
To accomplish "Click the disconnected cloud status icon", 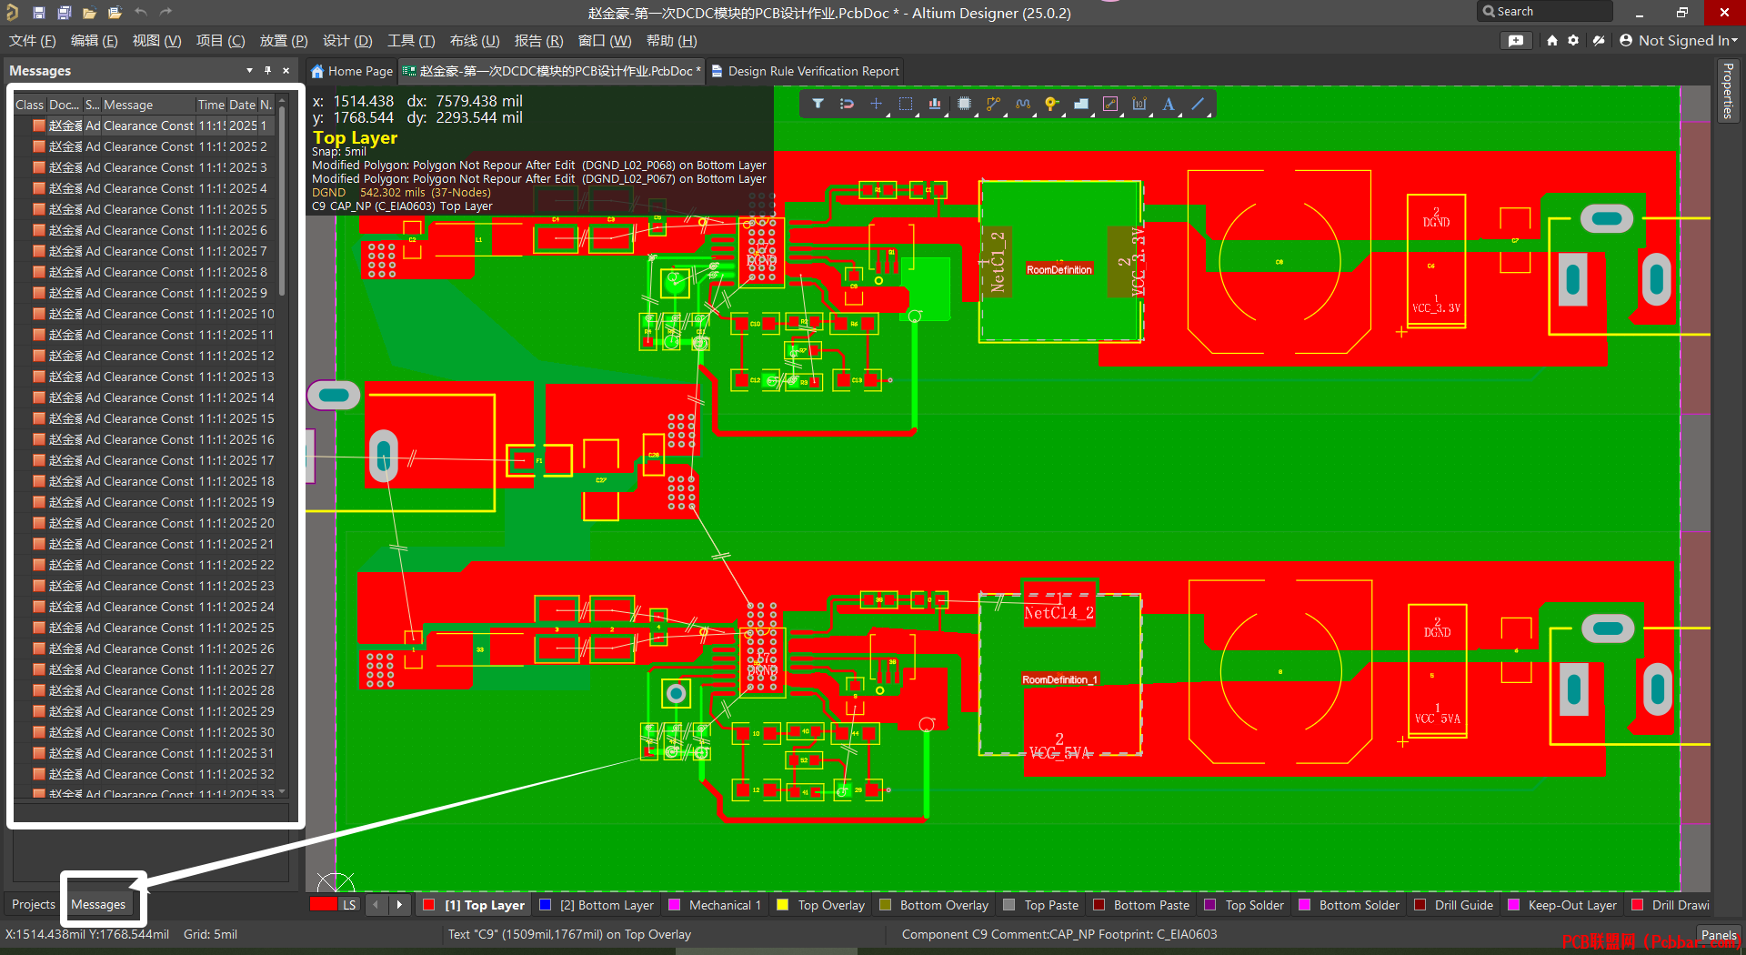I will tap(1599, 41).
